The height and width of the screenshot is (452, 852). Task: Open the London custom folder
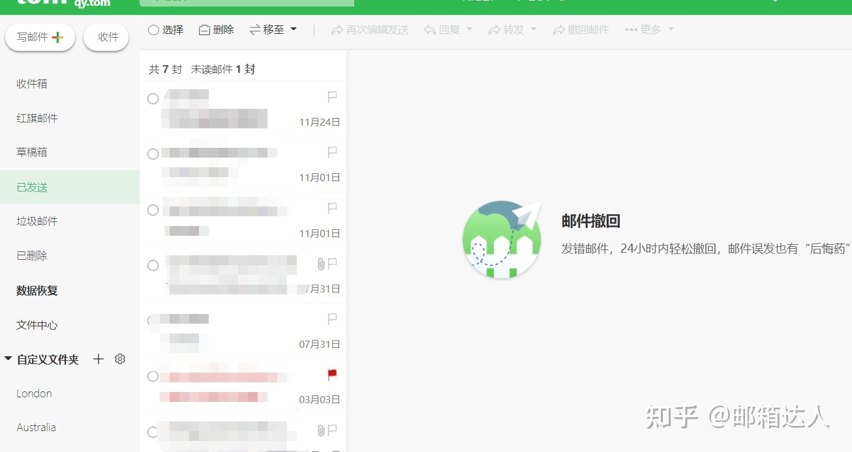pos(34,393)
